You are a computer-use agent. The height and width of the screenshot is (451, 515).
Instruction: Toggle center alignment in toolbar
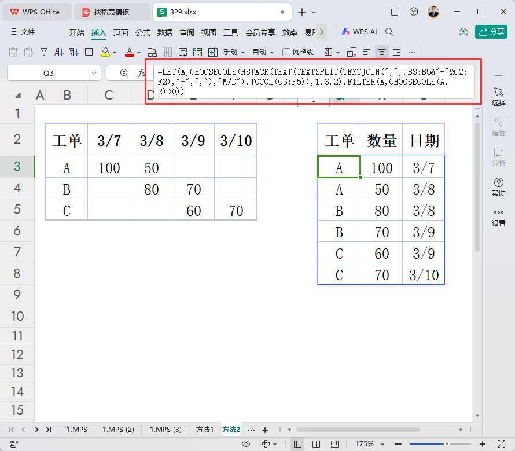[x=382, y=52]
